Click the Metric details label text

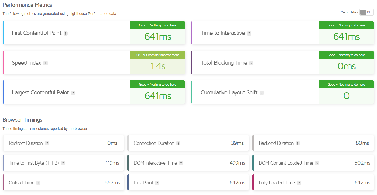(x=350, y=12)
